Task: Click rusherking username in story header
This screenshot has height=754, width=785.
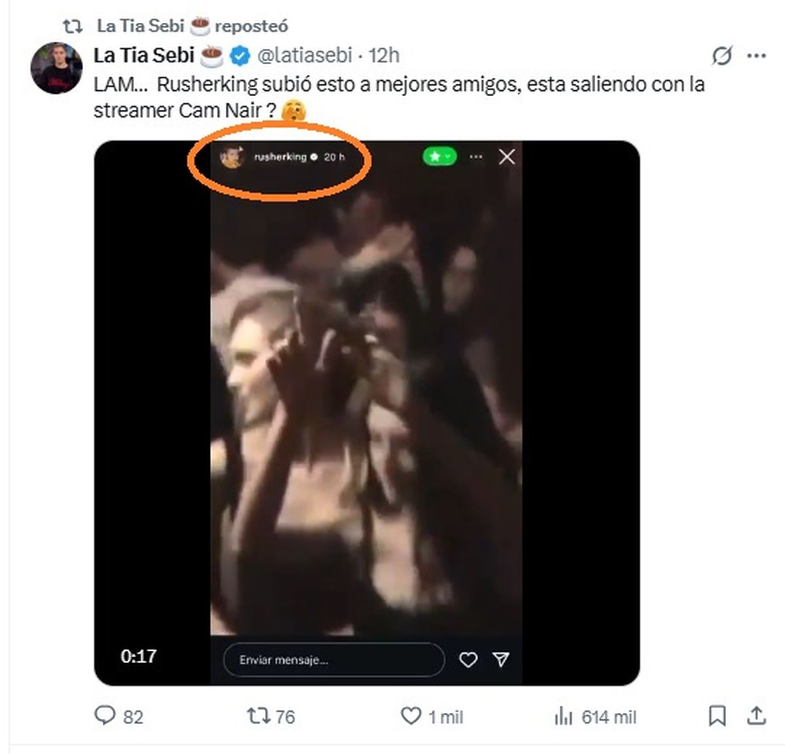Action: tap(280, 157)
